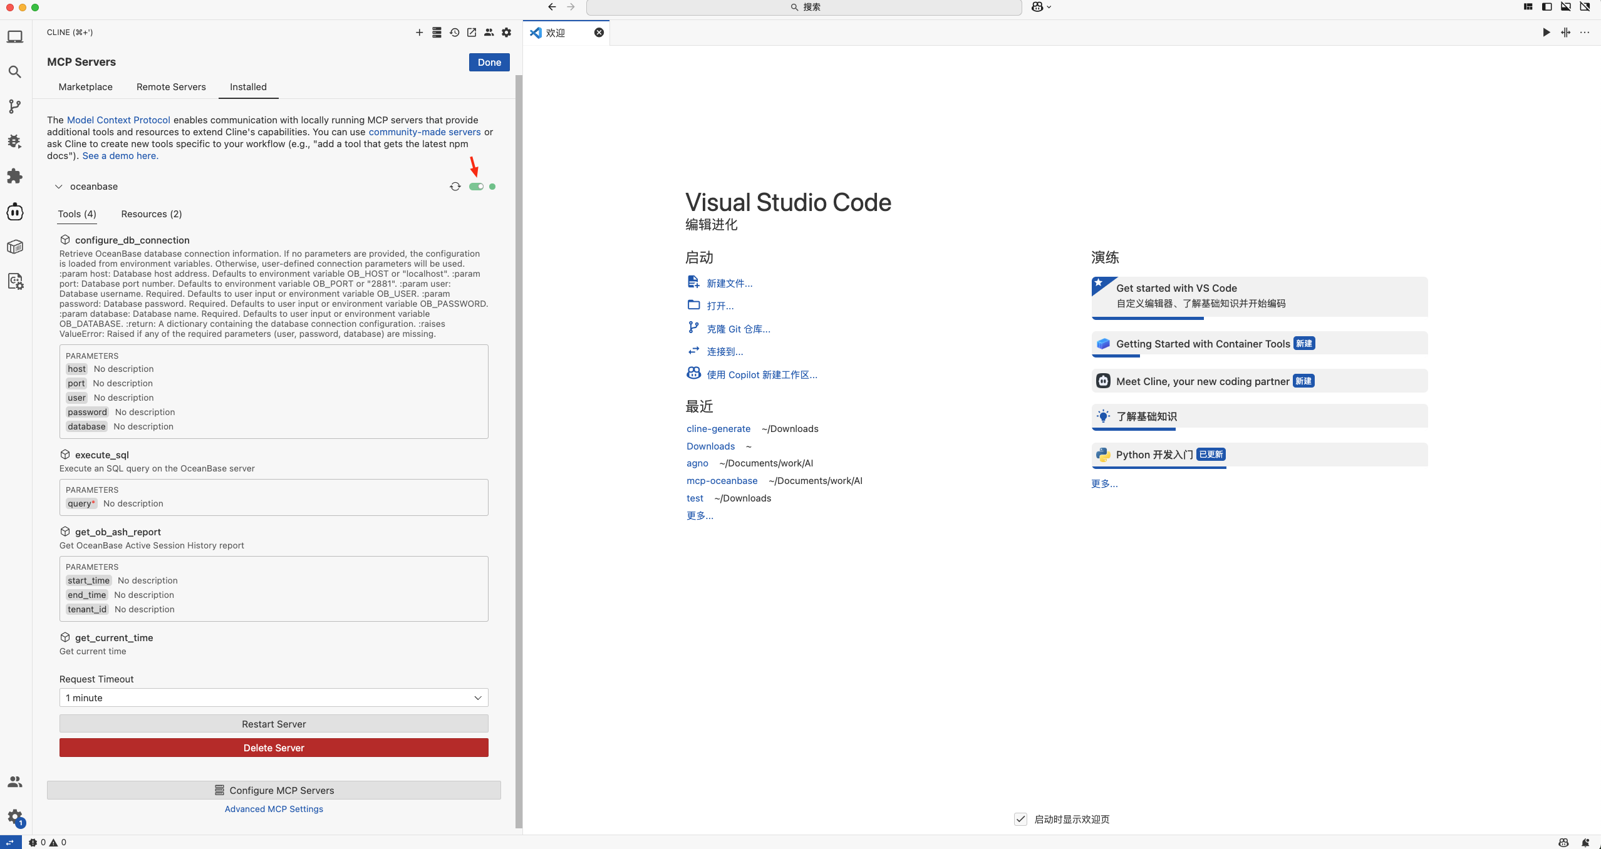1601x849 pixels.
Task: Toggle the oceanbase server switch off
Action: tap(476, 187)
